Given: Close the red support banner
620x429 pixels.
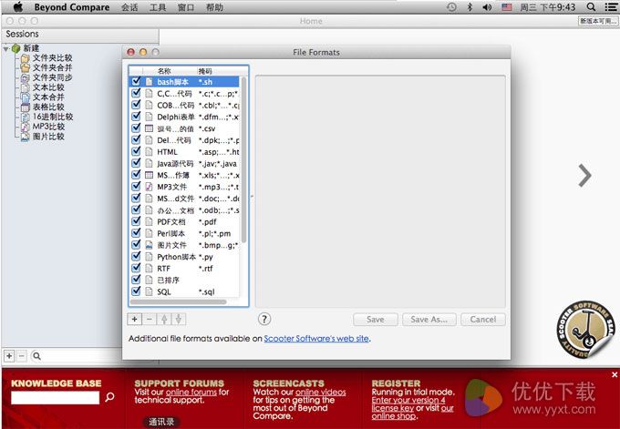Looking at the screenshot, I should tap(614, 374).
